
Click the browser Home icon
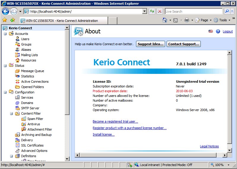tap(165, 20)
